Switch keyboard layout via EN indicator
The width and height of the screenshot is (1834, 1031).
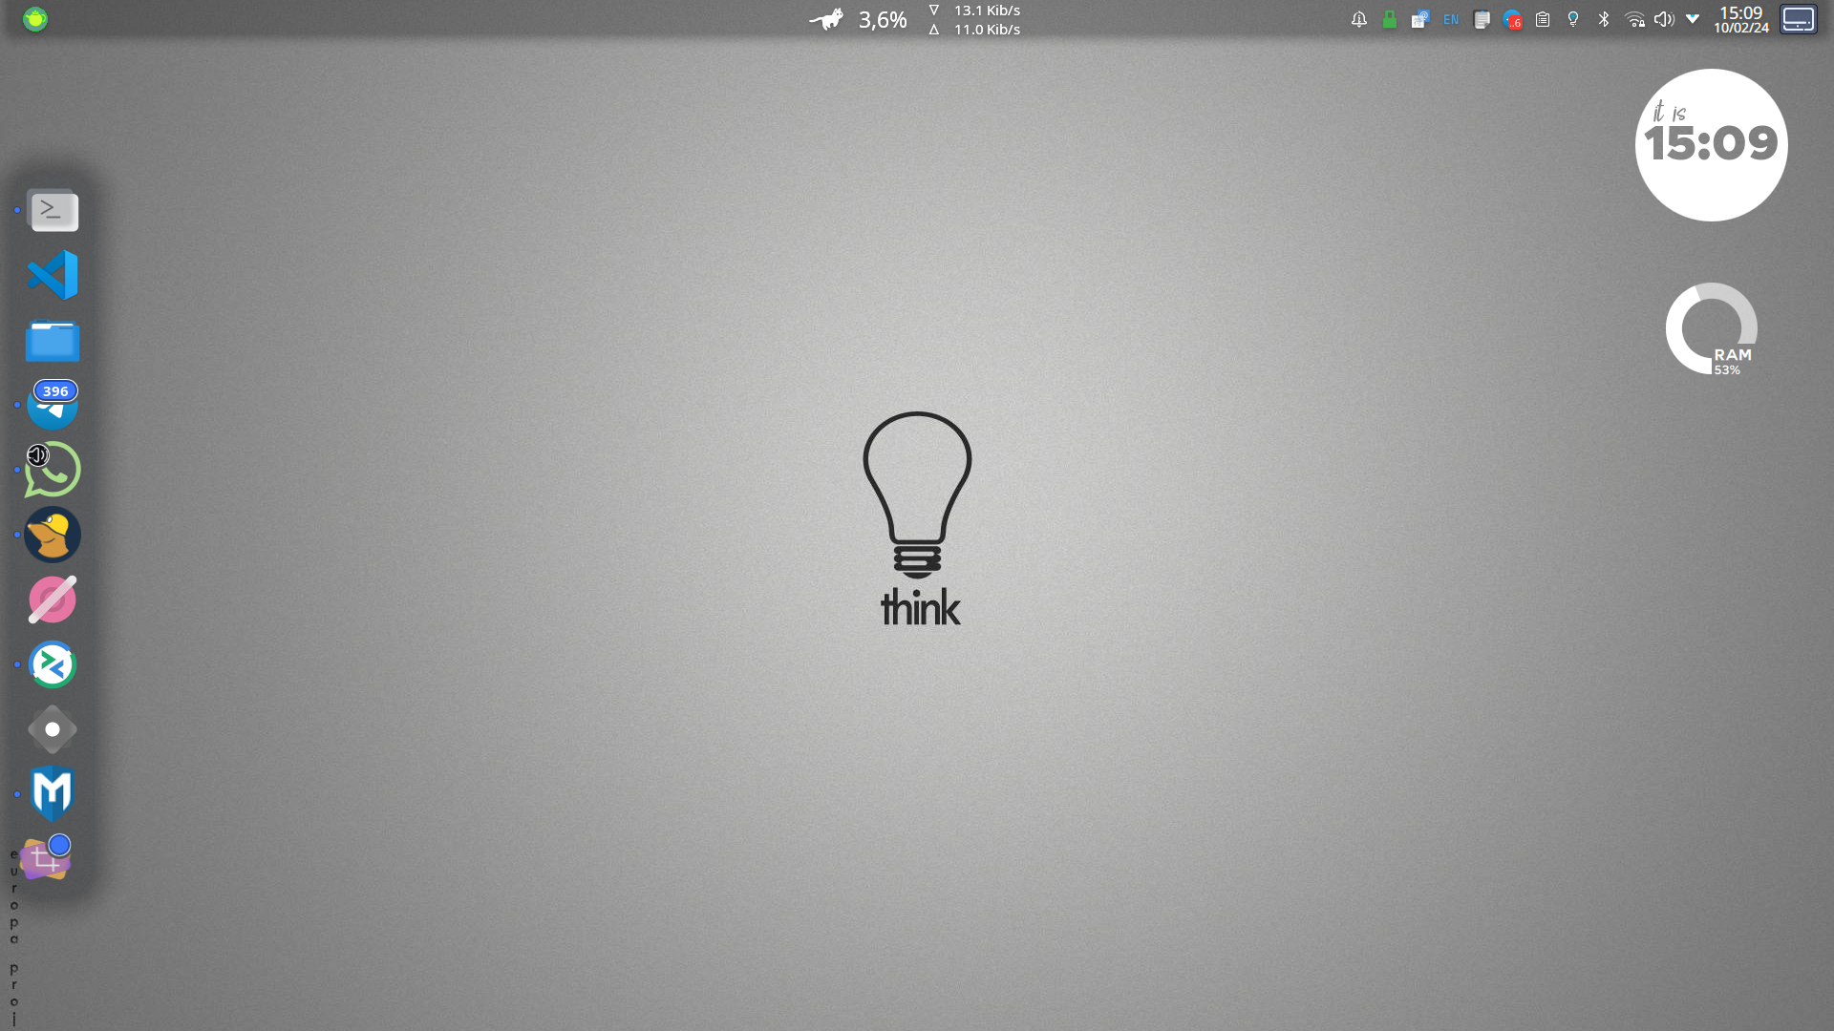point(1451,19)
